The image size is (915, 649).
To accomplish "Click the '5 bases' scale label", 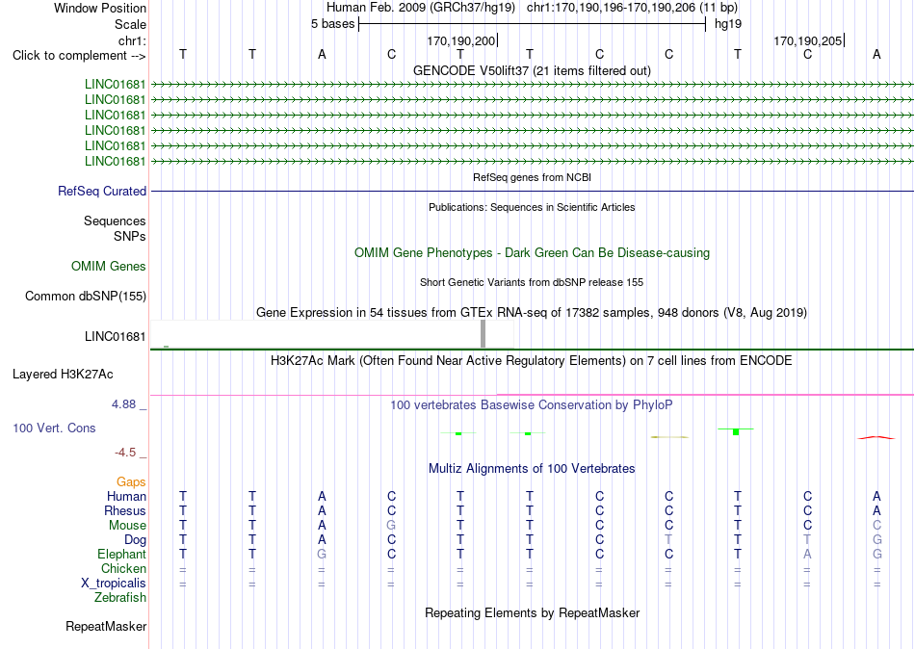I will (x=332, y=24).
